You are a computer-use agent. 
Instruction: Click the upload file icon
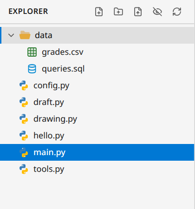pos(138,12)
